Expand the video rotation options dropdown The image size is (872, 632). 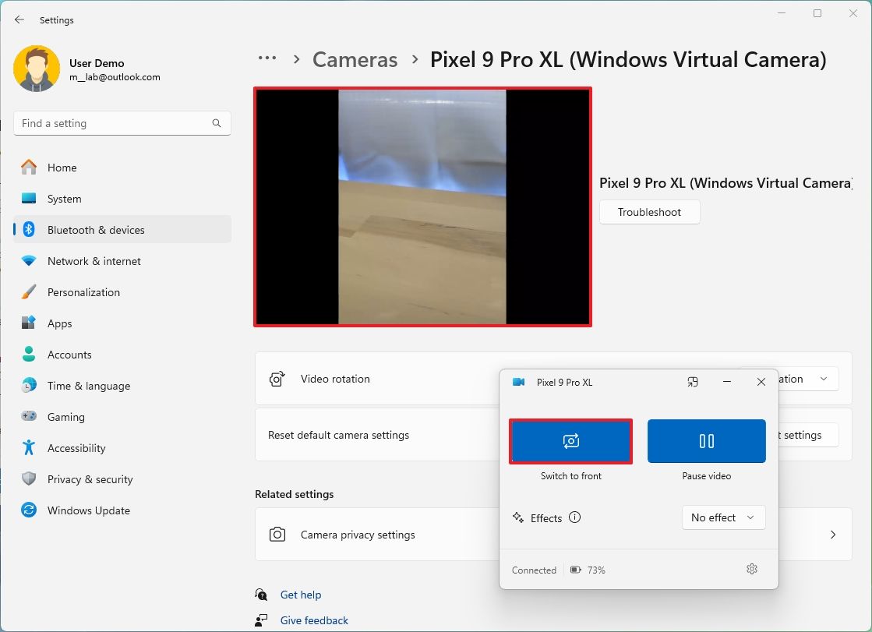point(823,379)
